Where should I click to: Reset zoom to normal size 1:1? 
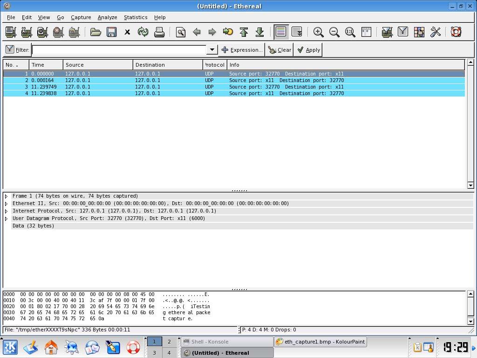pyautogui.click(x=350, y=32)
